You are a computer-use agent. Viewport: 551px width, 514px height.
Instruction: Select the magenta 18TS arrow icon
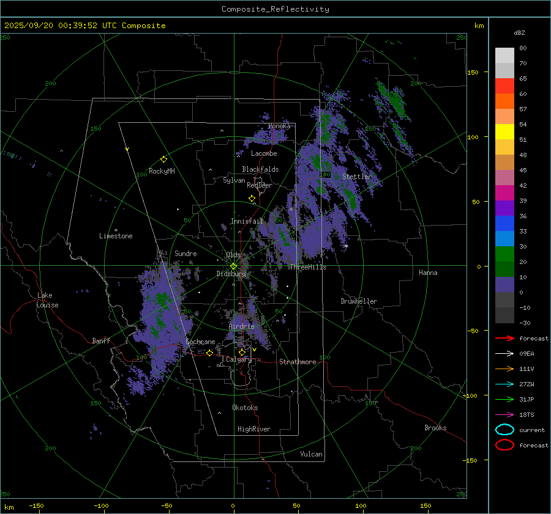pyautogui.click(x=504, y=414)
